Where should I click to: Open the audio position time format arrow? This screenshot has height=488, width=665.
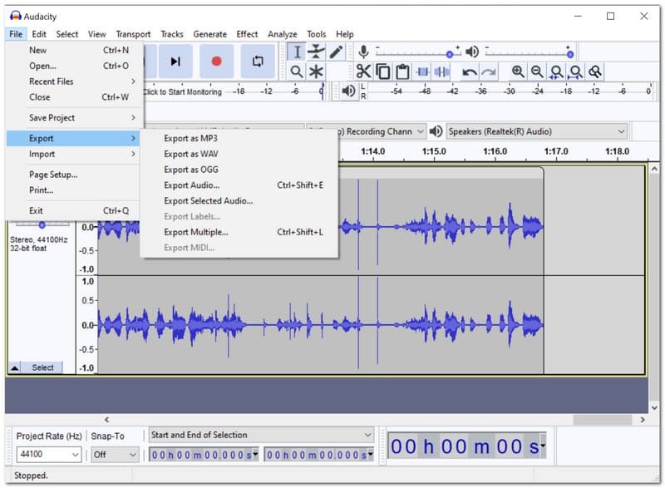tap(543, 446)
